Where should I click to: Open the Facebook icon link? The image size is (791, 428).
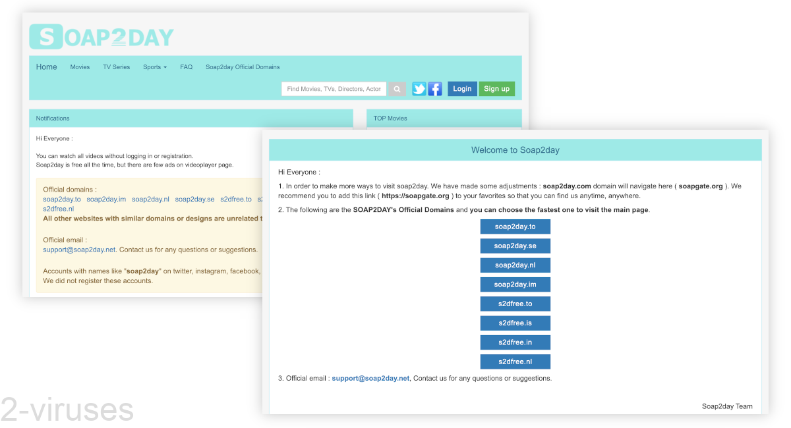point(435,89)
